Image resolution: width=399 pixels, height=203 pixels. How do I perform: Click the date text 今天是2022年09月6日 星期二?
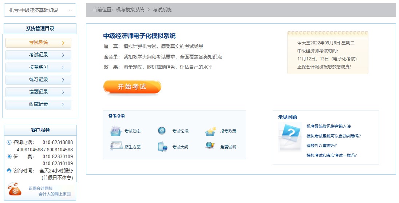pyautogui.click(x=326, y=43)
